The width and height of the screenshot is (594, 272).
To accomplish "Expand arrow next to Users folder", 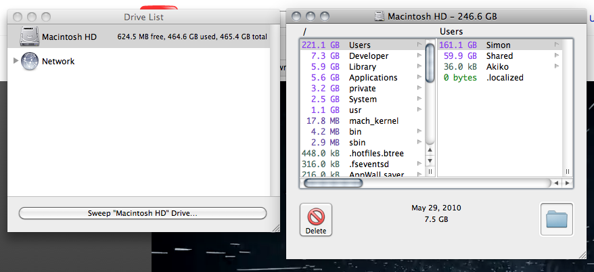I will (x=419, y=45).
